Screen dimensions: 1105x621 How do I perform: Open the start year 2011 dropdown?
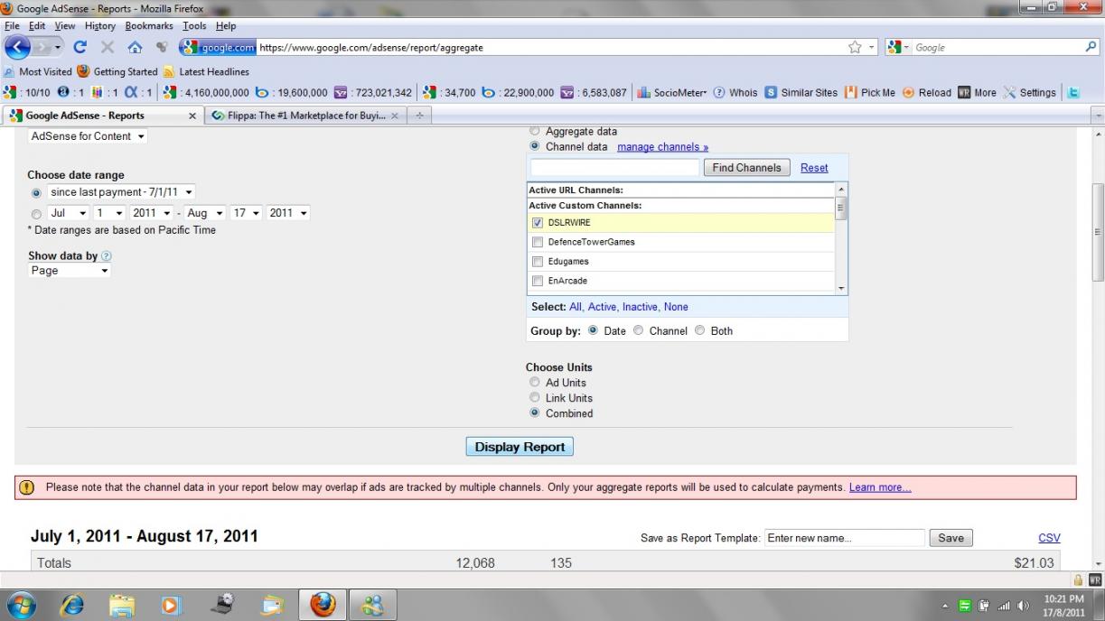(152, 213)
